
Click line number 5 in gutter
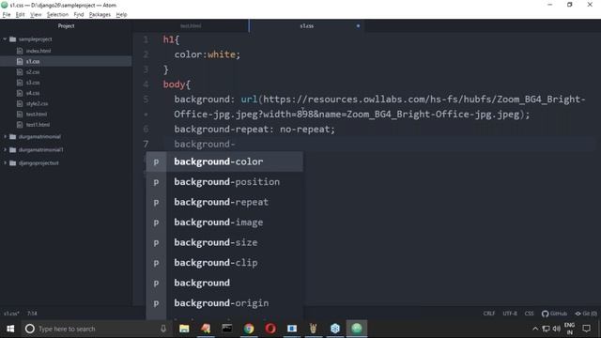pyautogui.click(x=146, y=100)
